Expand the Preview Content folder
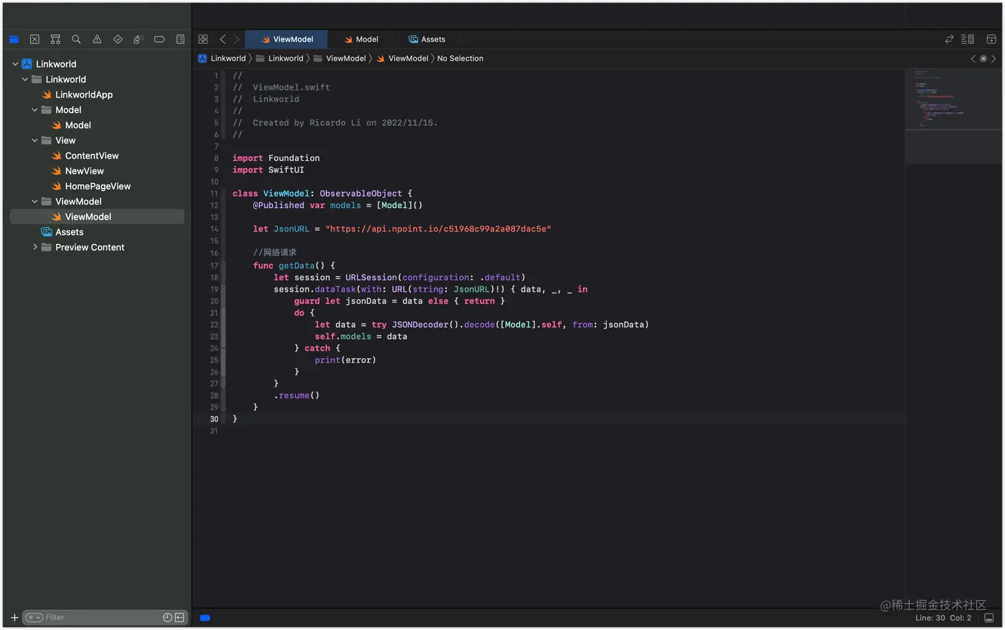 [35, 247]
